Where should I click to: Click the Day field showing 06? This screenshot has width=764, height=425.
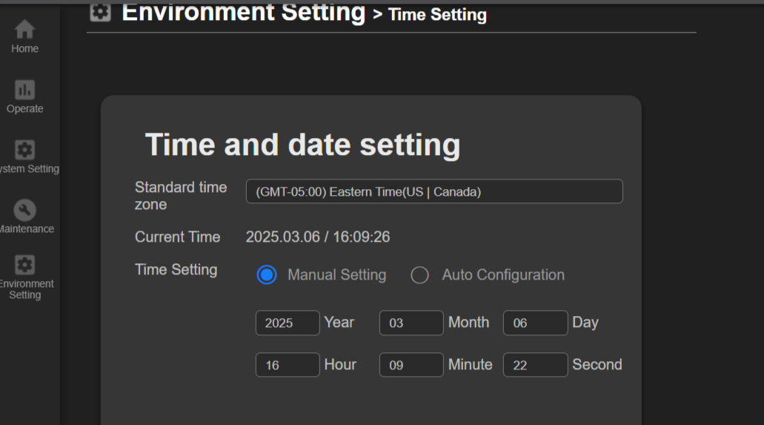(535, 323)
